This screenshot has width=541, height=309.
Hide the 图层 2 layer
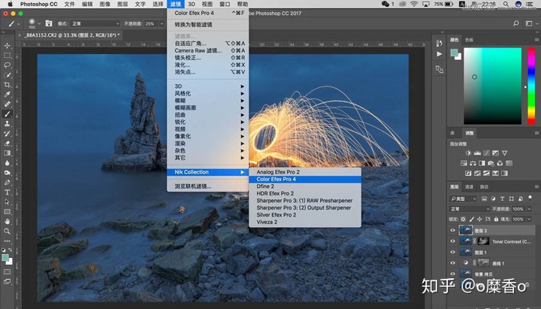452,231
